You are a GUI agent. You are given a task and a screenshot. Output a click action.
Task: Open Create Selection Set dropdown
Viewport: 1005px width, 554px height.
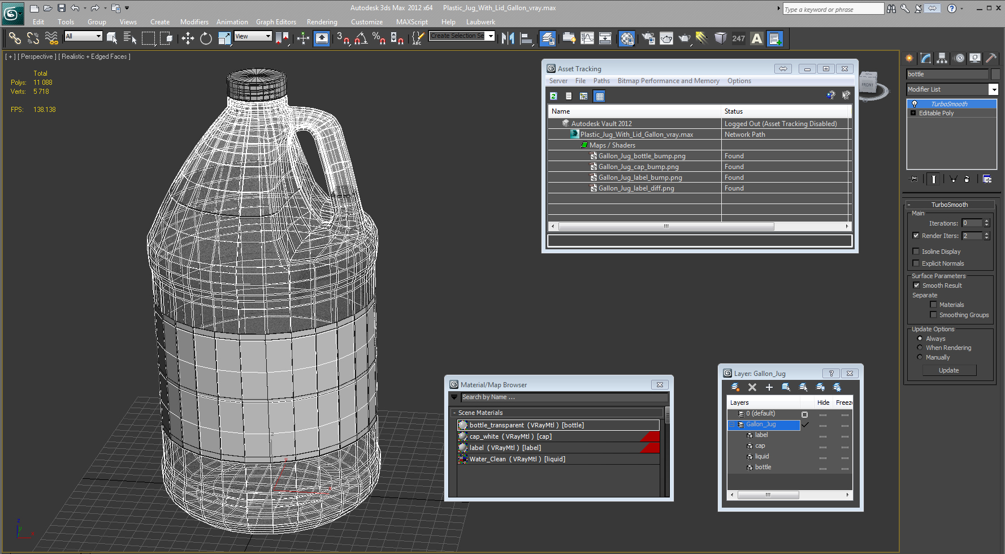coord(491,36)
